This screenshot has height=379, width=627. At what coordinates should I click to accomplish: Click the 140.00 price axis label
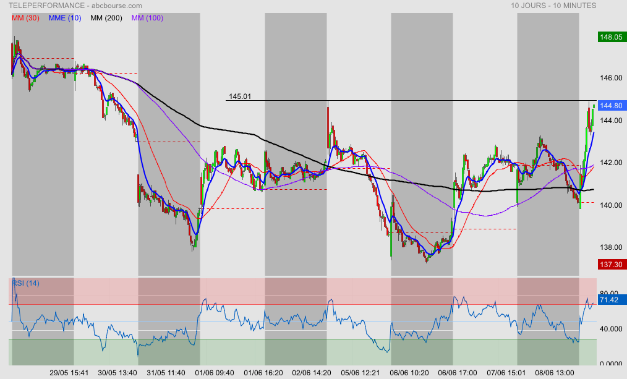[611, 205]
